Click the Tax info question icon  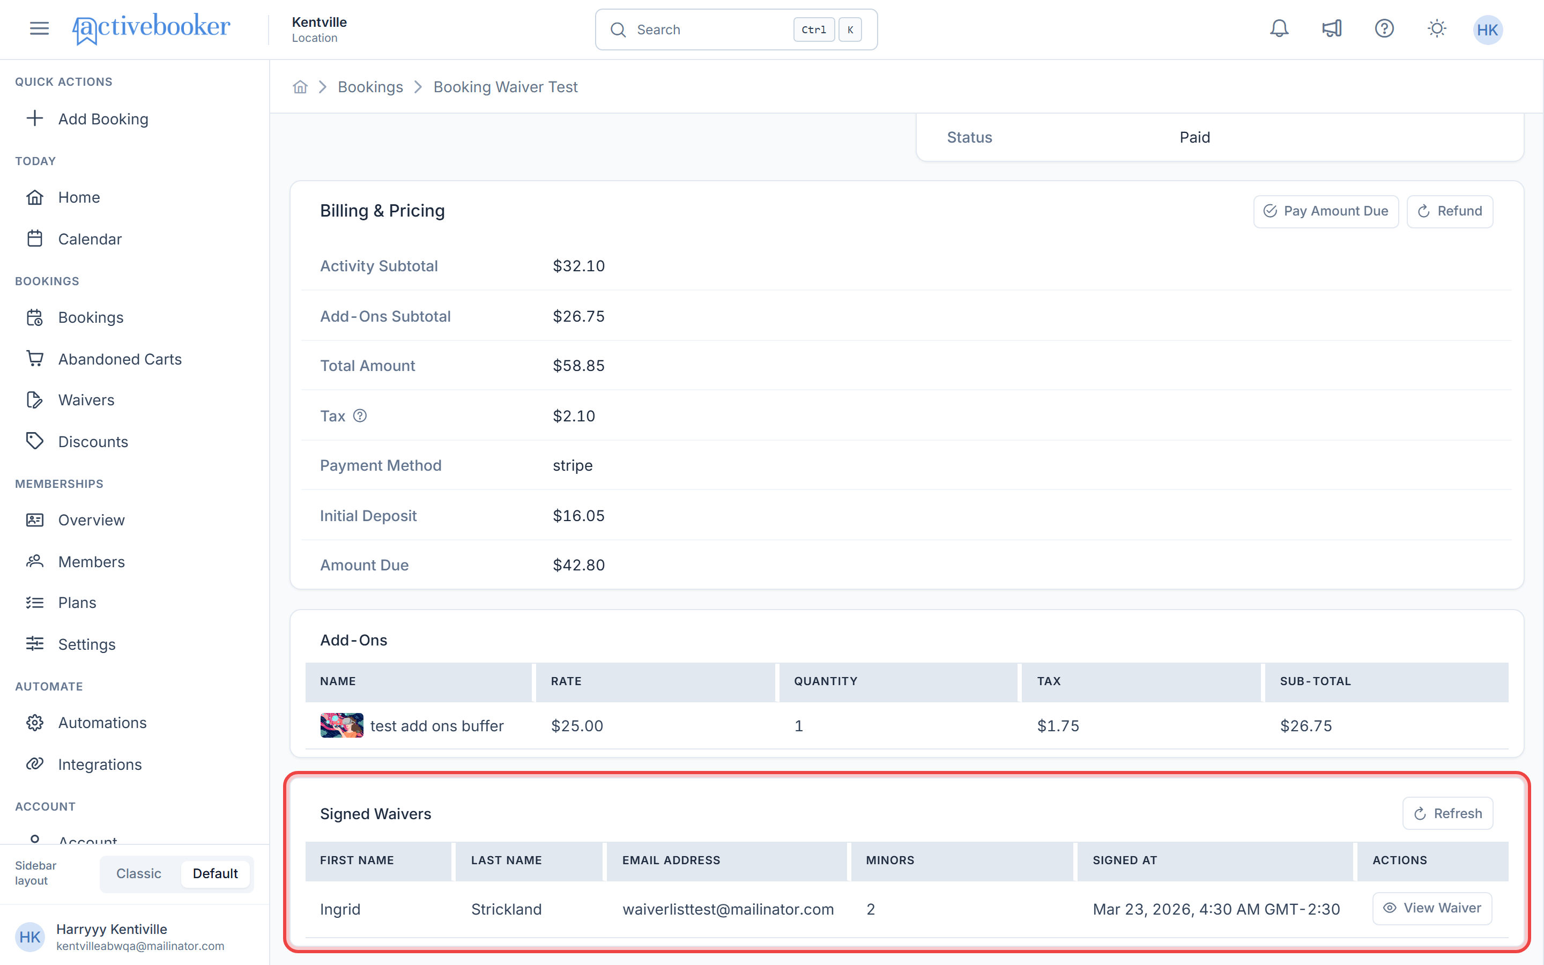[x=360, y=415]
